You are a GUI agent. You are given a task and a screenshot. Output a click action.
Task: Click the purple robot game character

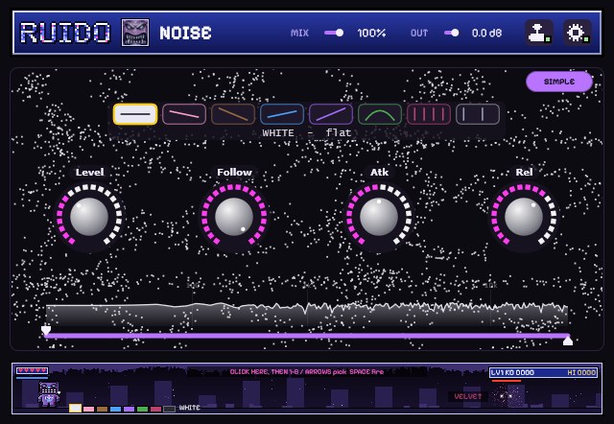(49, 394)
